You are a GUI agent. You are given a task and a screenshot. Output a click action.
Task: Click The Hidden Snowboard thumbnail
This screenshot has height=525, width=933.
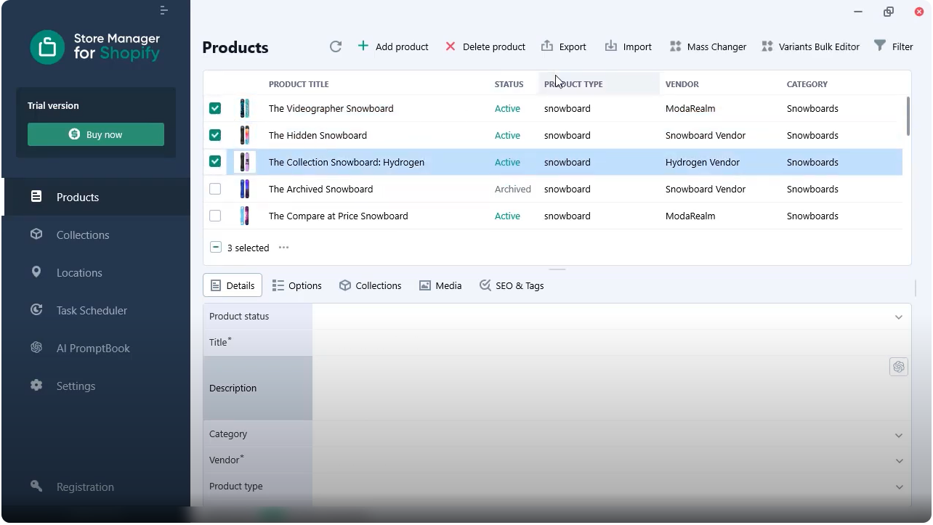(245, 135)
